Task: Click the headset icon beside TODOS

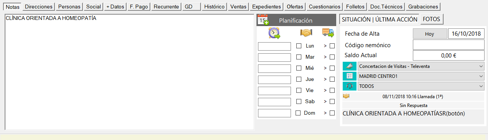Action: (349, 86)
